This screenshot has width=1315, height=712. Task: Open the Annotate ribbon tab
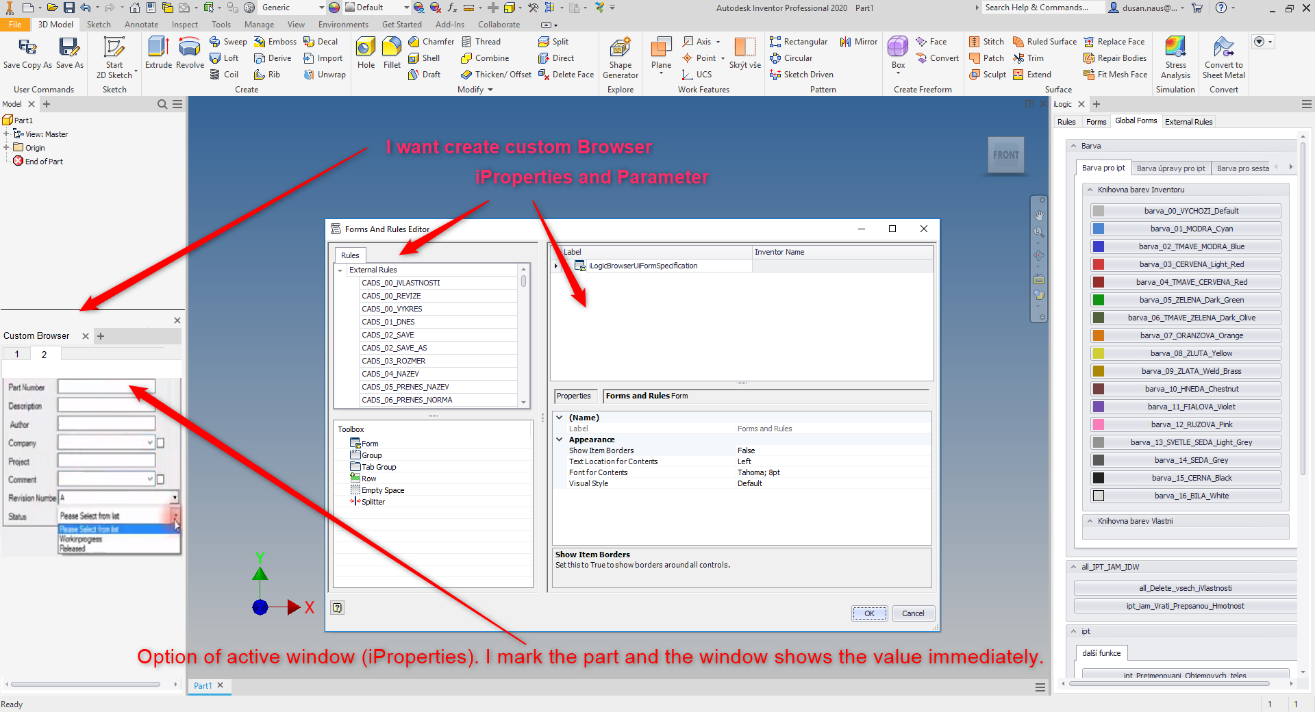141,24
